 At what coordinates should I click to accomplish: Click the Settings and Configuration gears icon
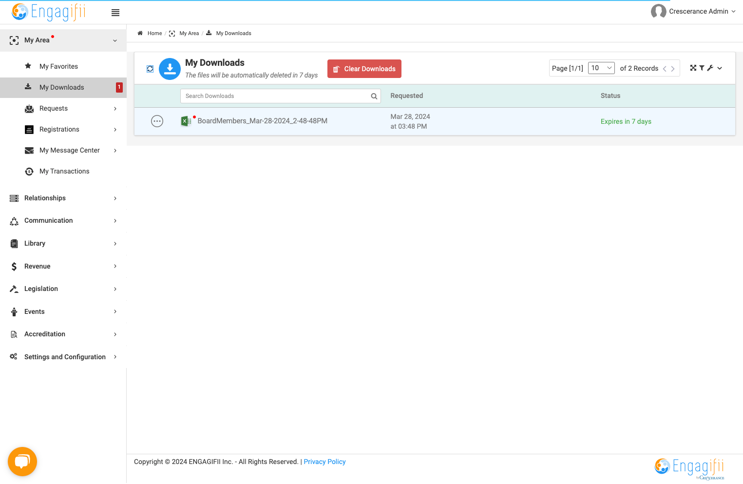click(x=14, y=357)
